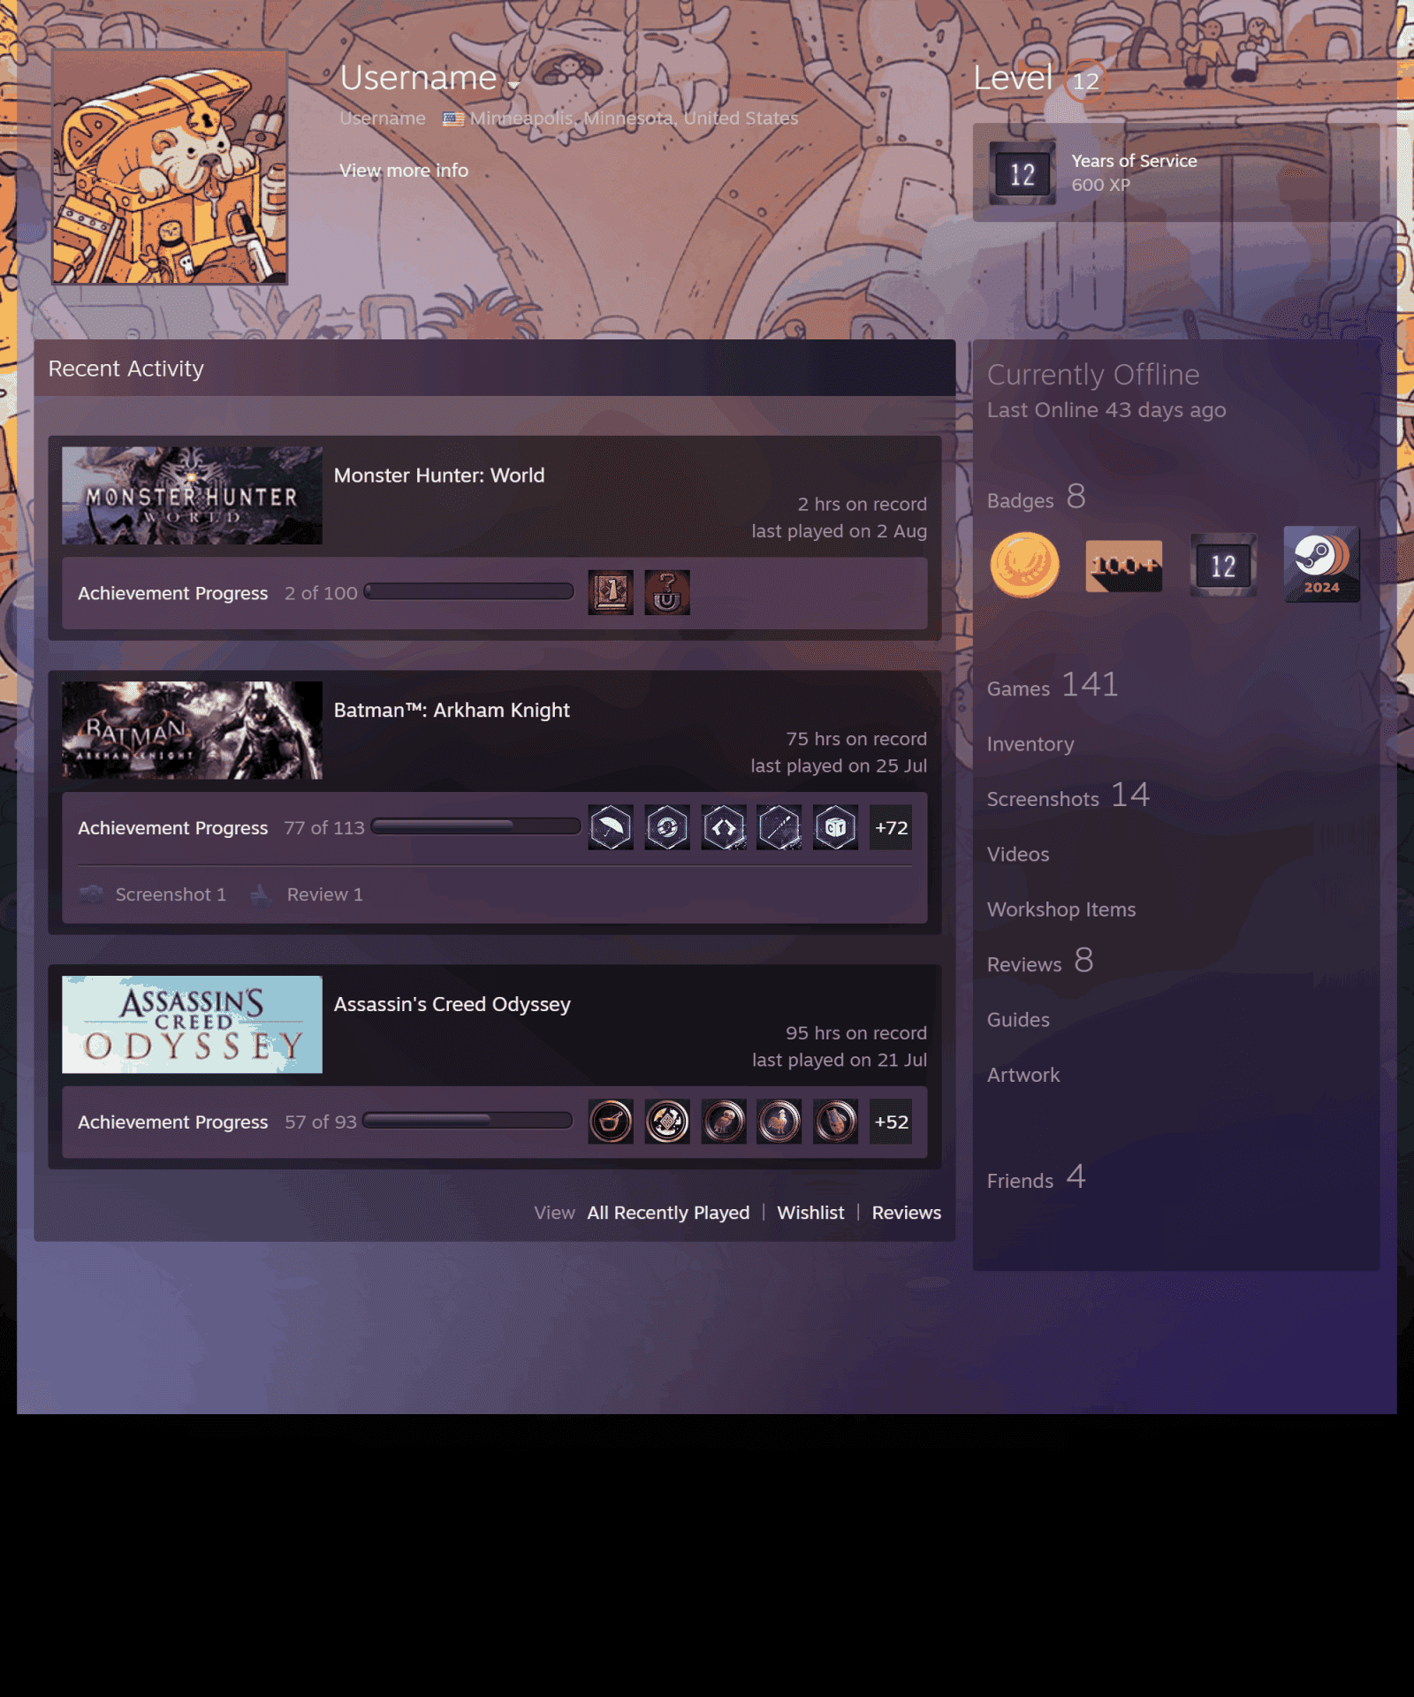Open Batman Review 1 link
This screenshot has width=1414, height=1697.
click(324, 894)
